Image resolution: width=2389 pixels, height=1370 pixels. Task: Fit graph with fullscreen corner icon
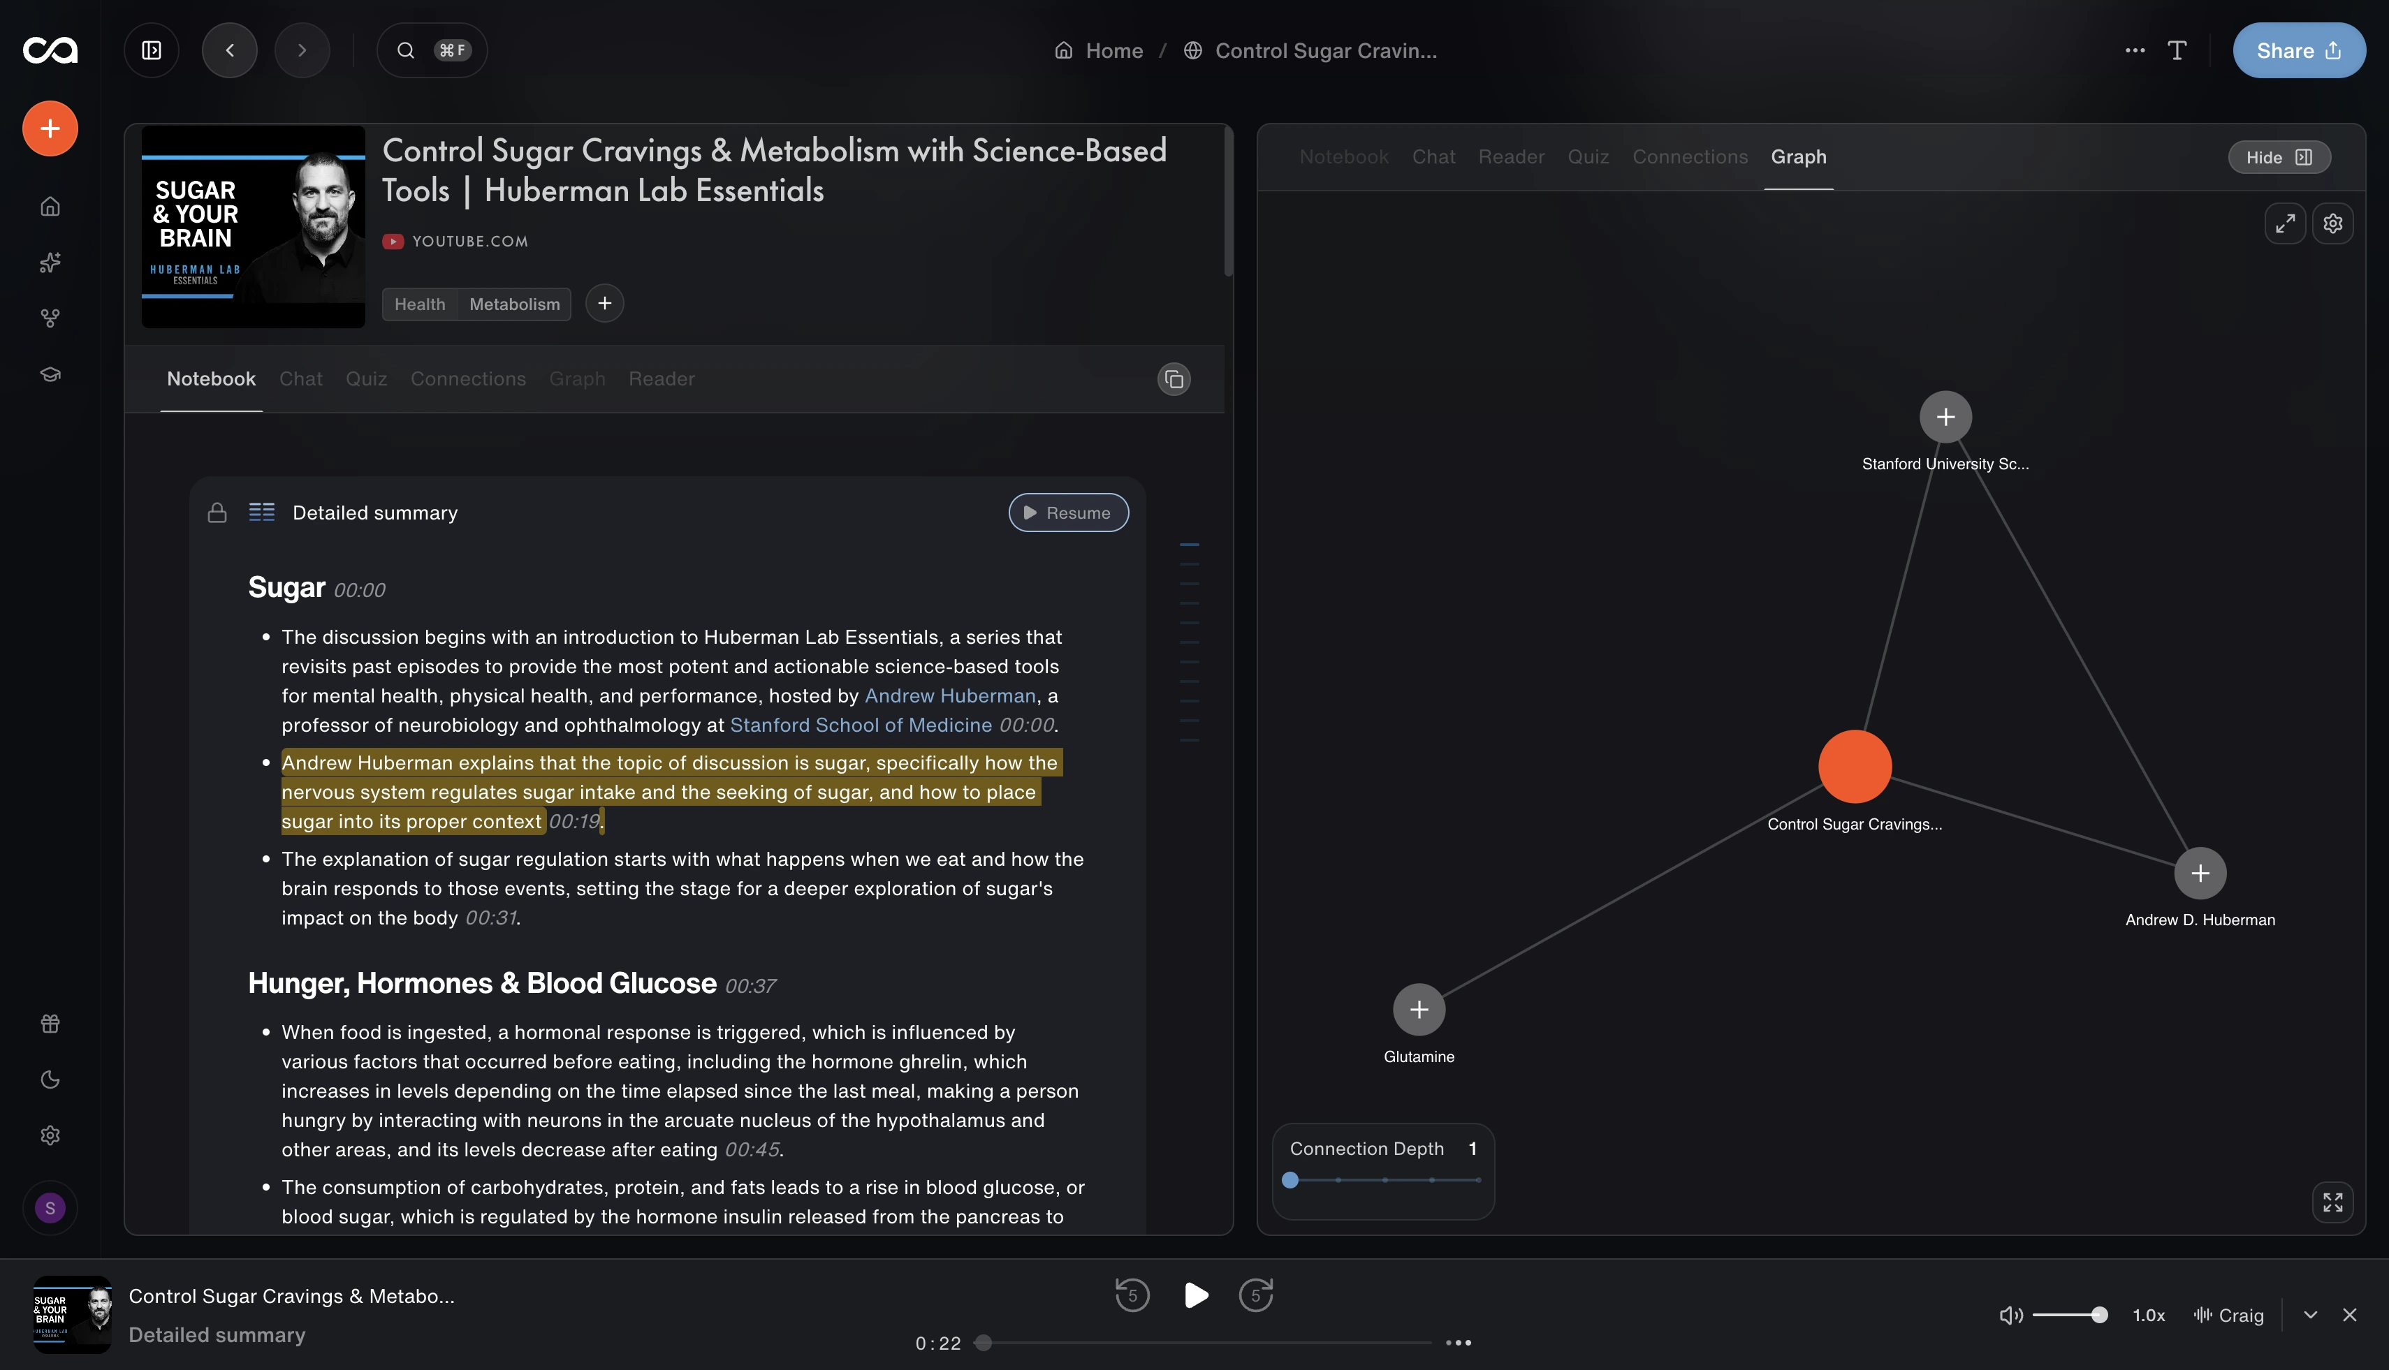(2332, 1202)
